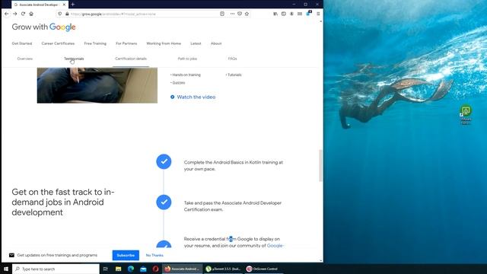Click the page vertical scrollbar thumb
This screenshot has height=274, width=487.
[320, 166]
